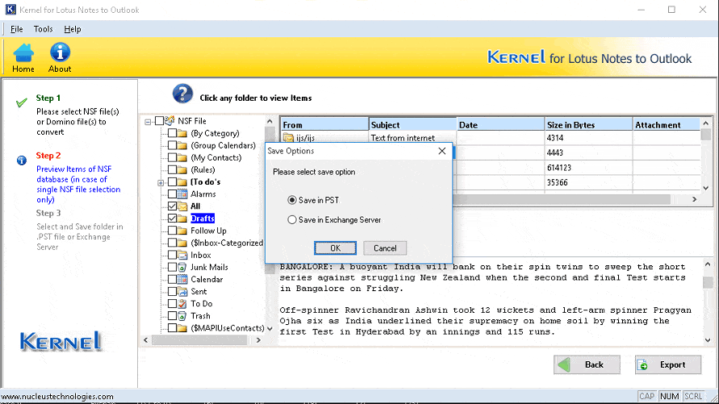Click the Trash folder icon
The width and height of the screenshot is (719, 404).
click(183, 316)
